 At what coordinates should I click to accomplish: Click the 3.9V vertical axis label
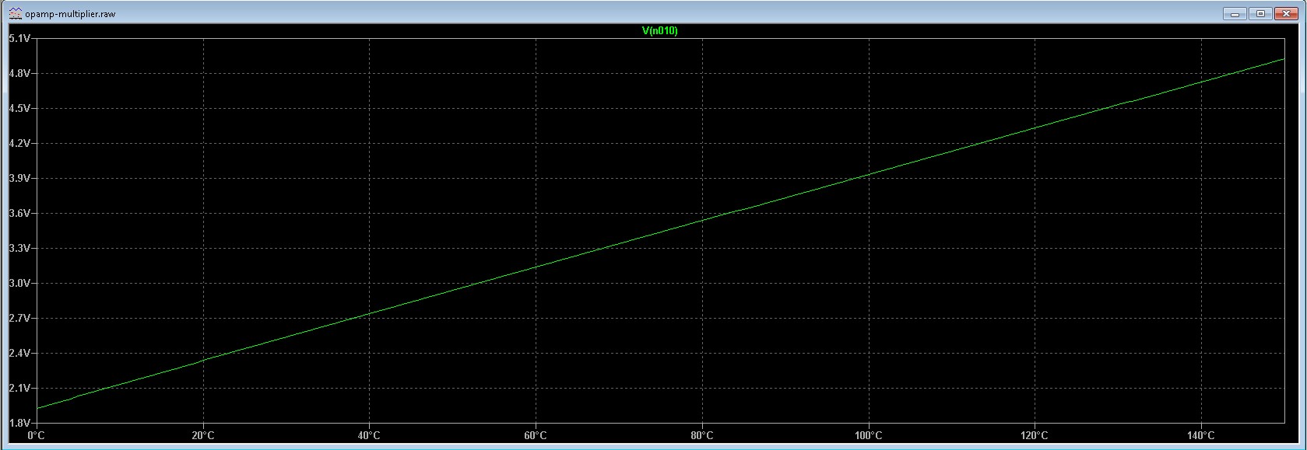[x=19, y=178]
